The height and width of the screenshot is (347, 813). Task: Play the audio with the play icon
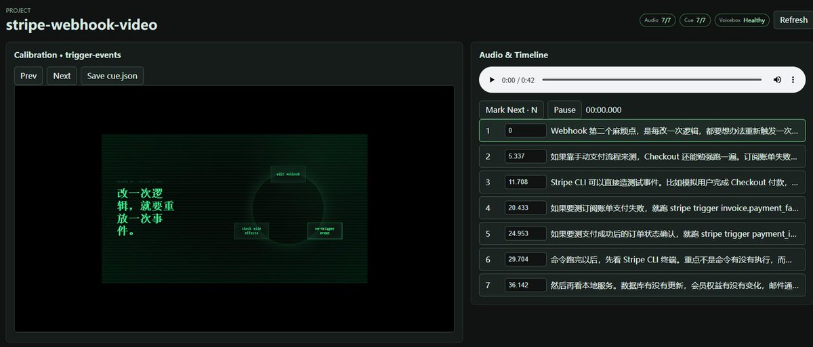tap(492, 80)
